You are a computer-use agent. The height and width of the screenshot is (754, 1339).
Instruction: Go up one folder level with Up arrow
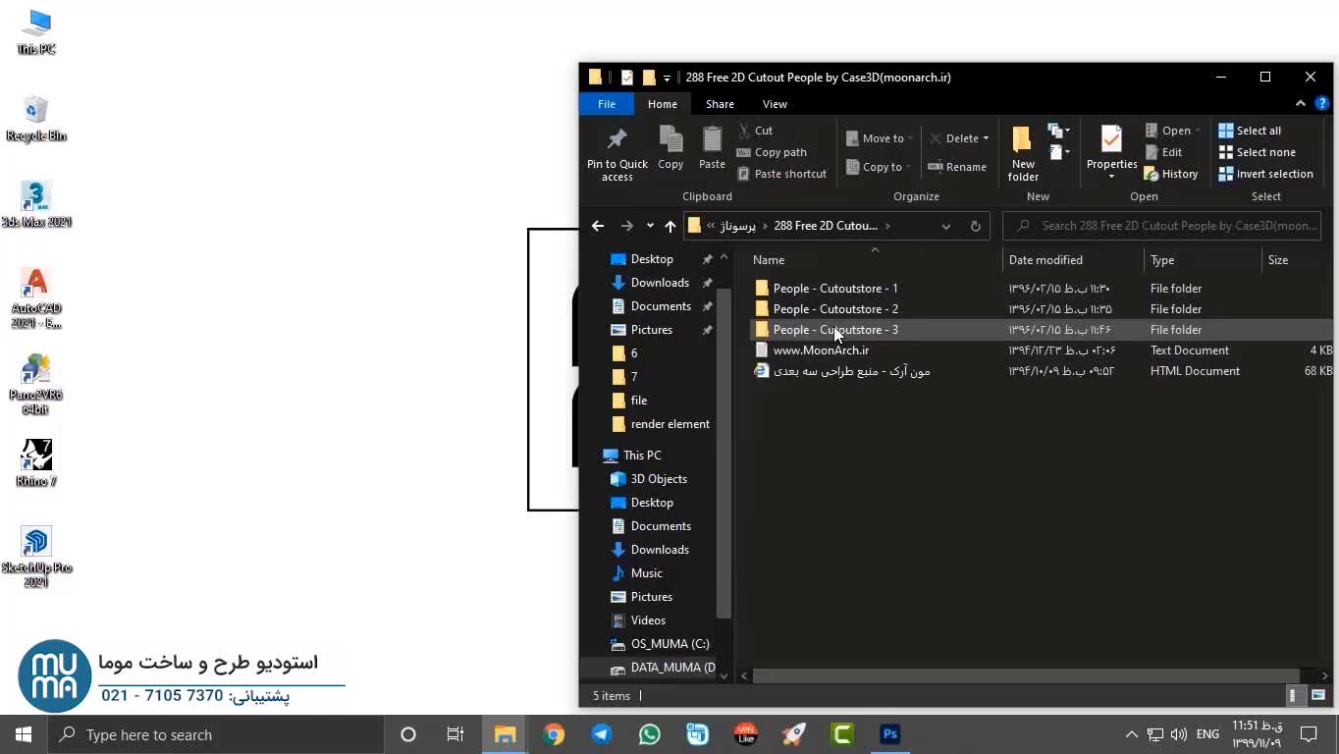pyautogui.click(x=669, y=226)
